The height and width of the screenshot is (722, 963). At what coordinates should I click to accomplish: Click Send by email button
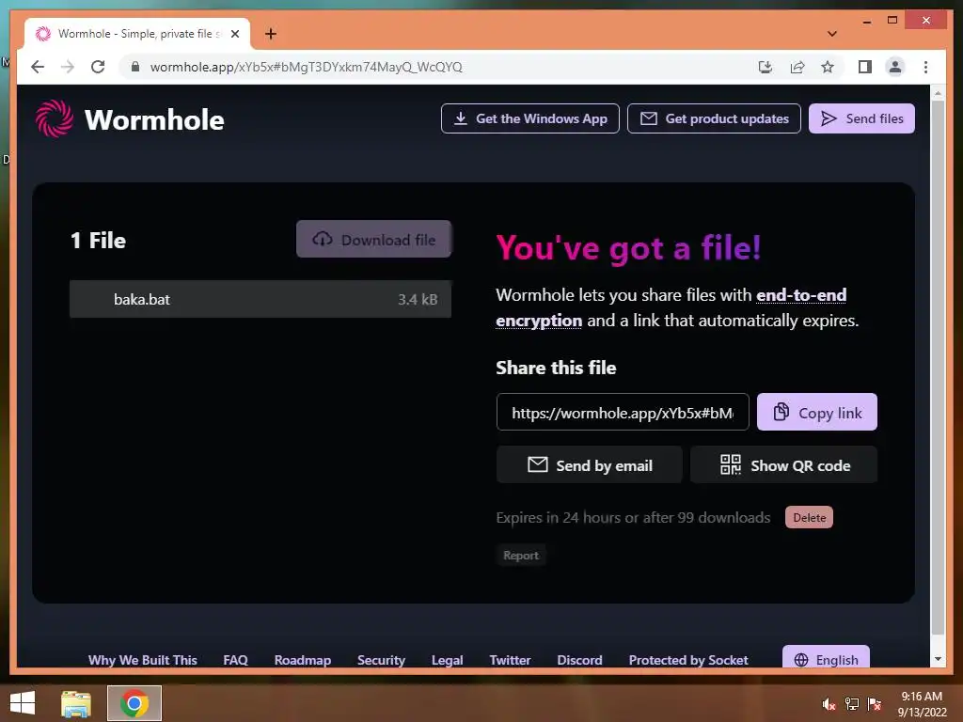589,464
